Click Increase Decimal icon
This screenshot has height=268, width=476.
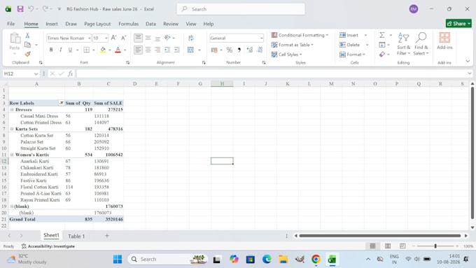point(249,50)
